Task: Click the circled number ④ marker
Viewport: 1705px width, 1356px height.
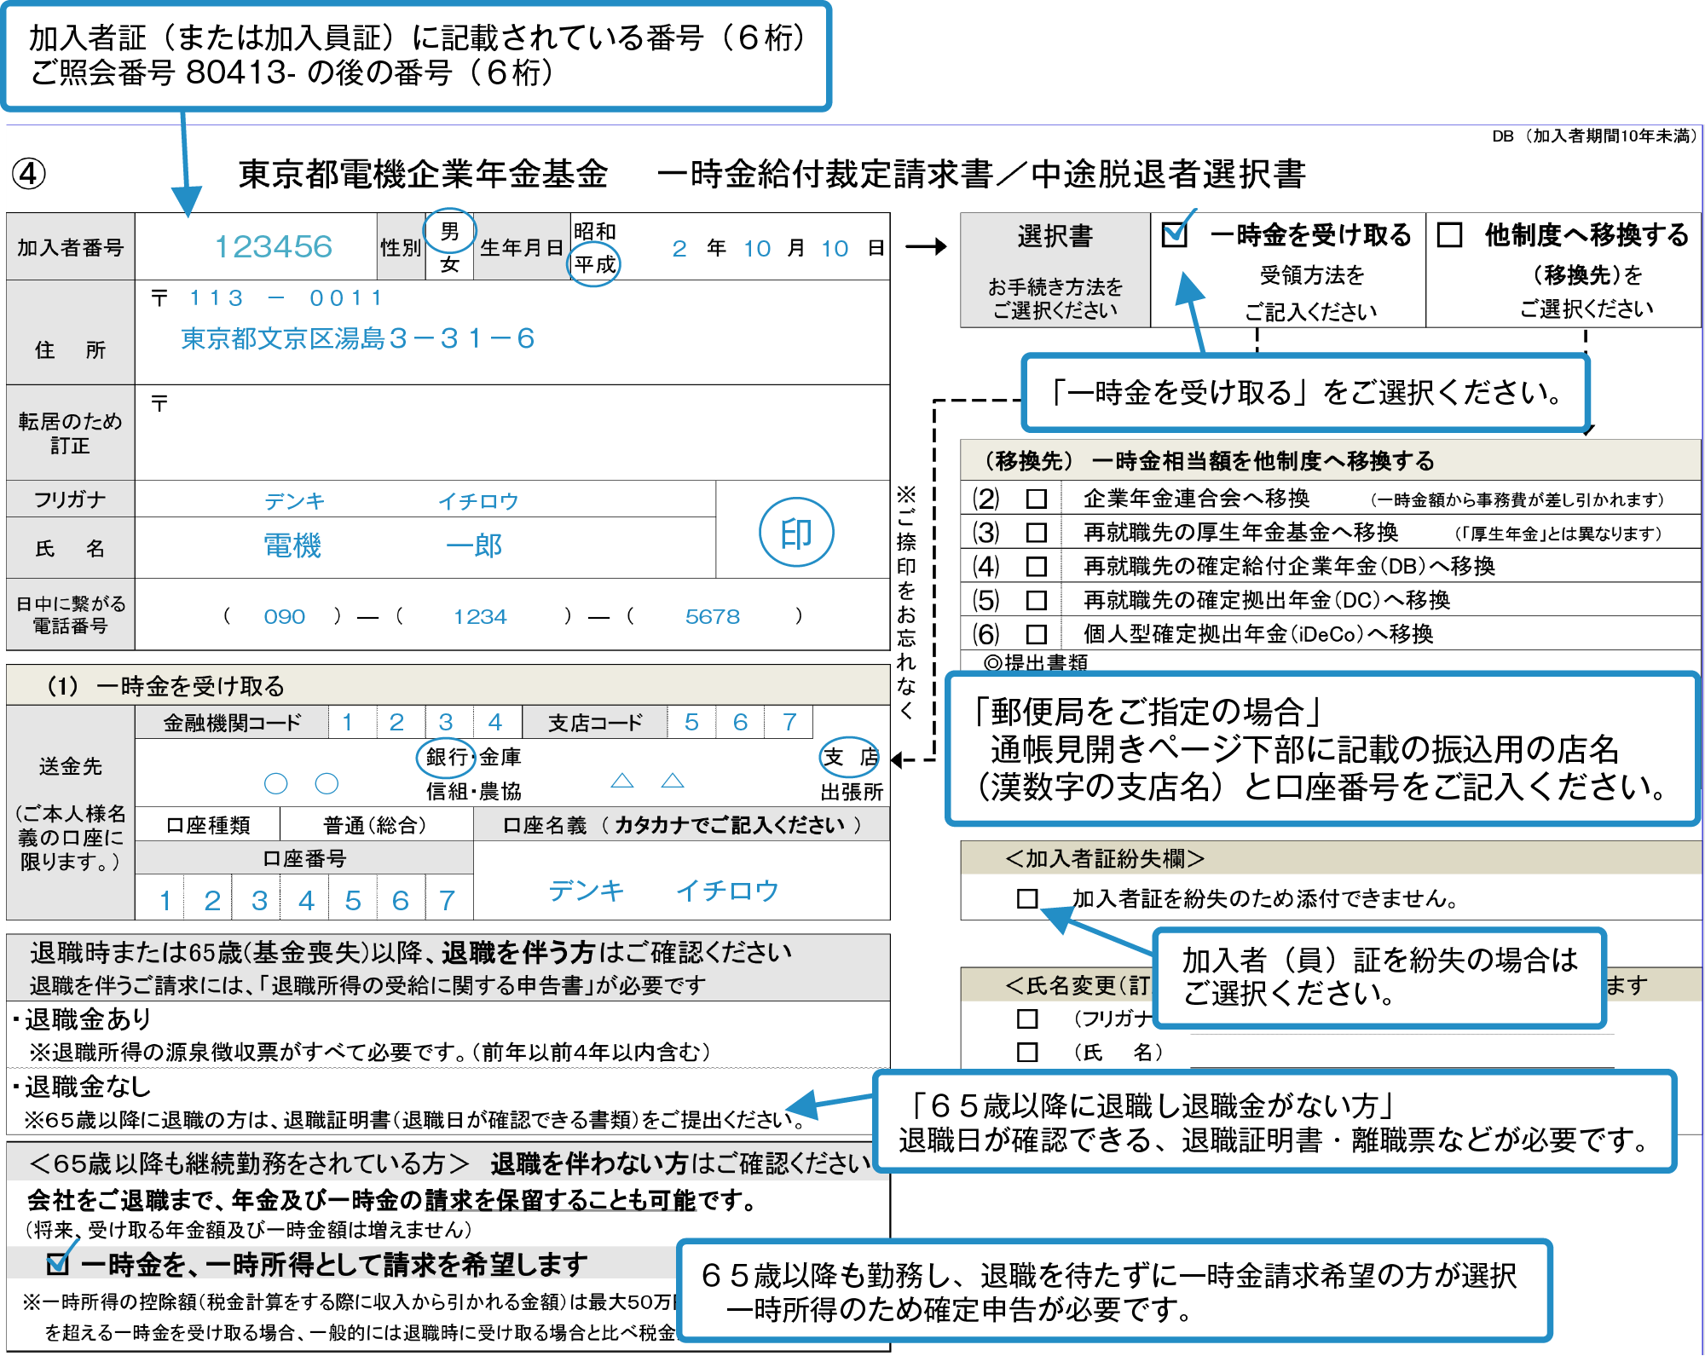Action: coord(29,174)
